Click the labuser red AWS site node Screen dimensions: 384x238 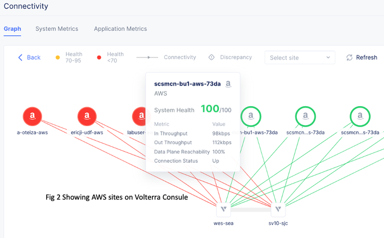tap(140, 116)
